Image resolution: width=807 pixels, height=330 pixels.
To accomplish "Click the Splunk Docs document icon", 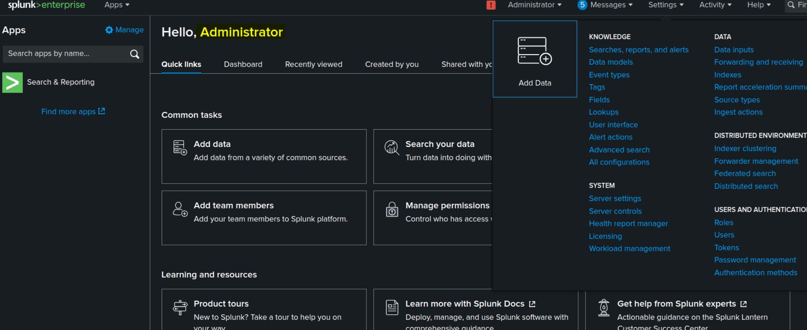I will (392, 307).
